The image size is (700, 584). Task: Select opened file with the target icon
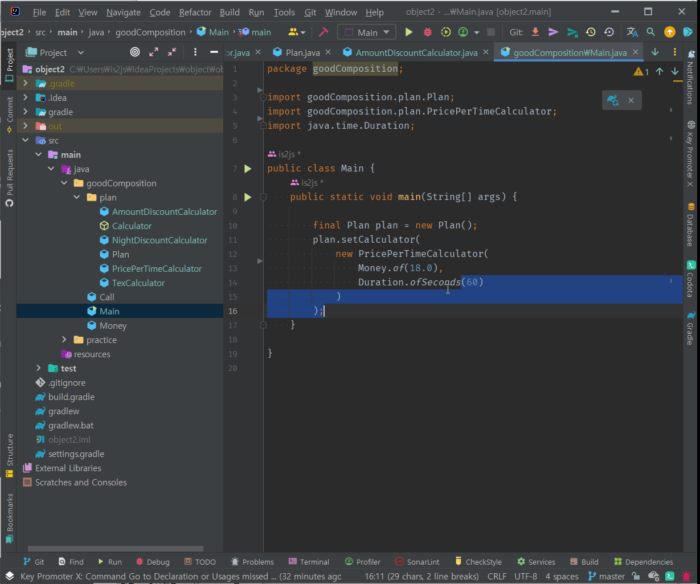click(x=135, y=52)
